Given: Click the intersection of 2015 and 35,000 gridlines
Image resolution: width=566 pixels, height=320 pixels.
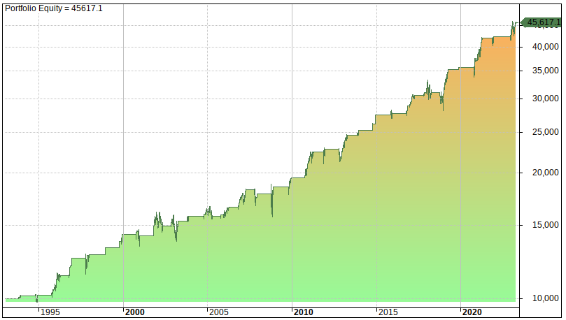Looking at the screenshot, I should [x=376, y=71].
